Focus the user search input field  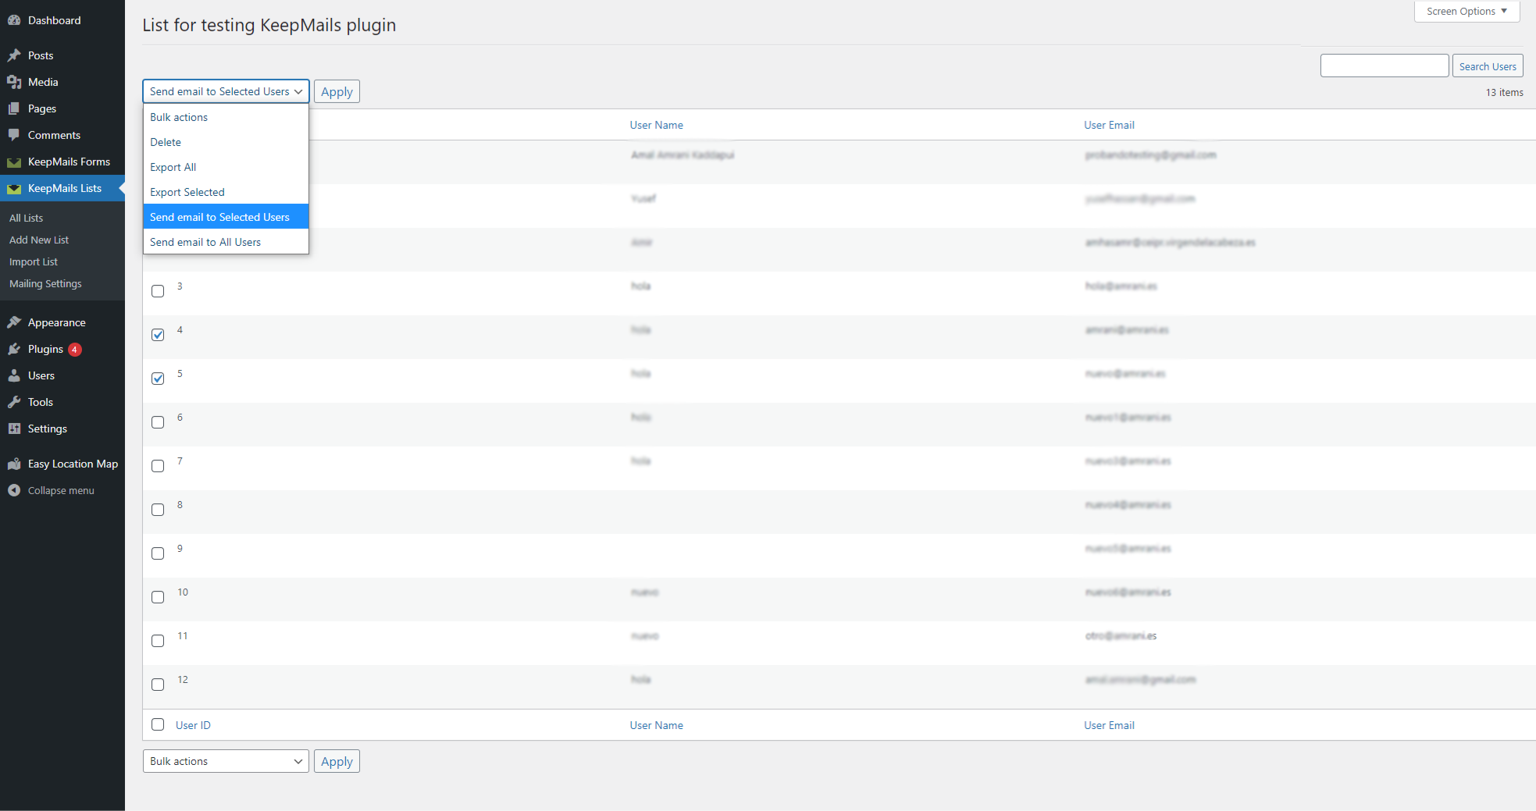tap(1385, 66)
